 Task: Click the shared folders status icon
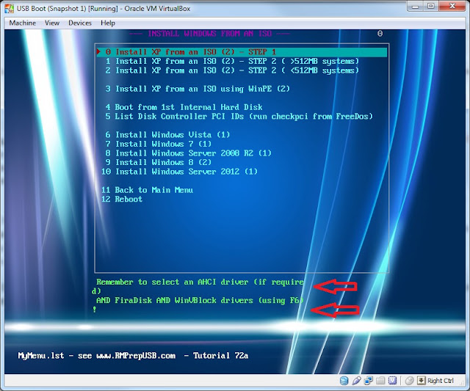click(x=380, y=381)
